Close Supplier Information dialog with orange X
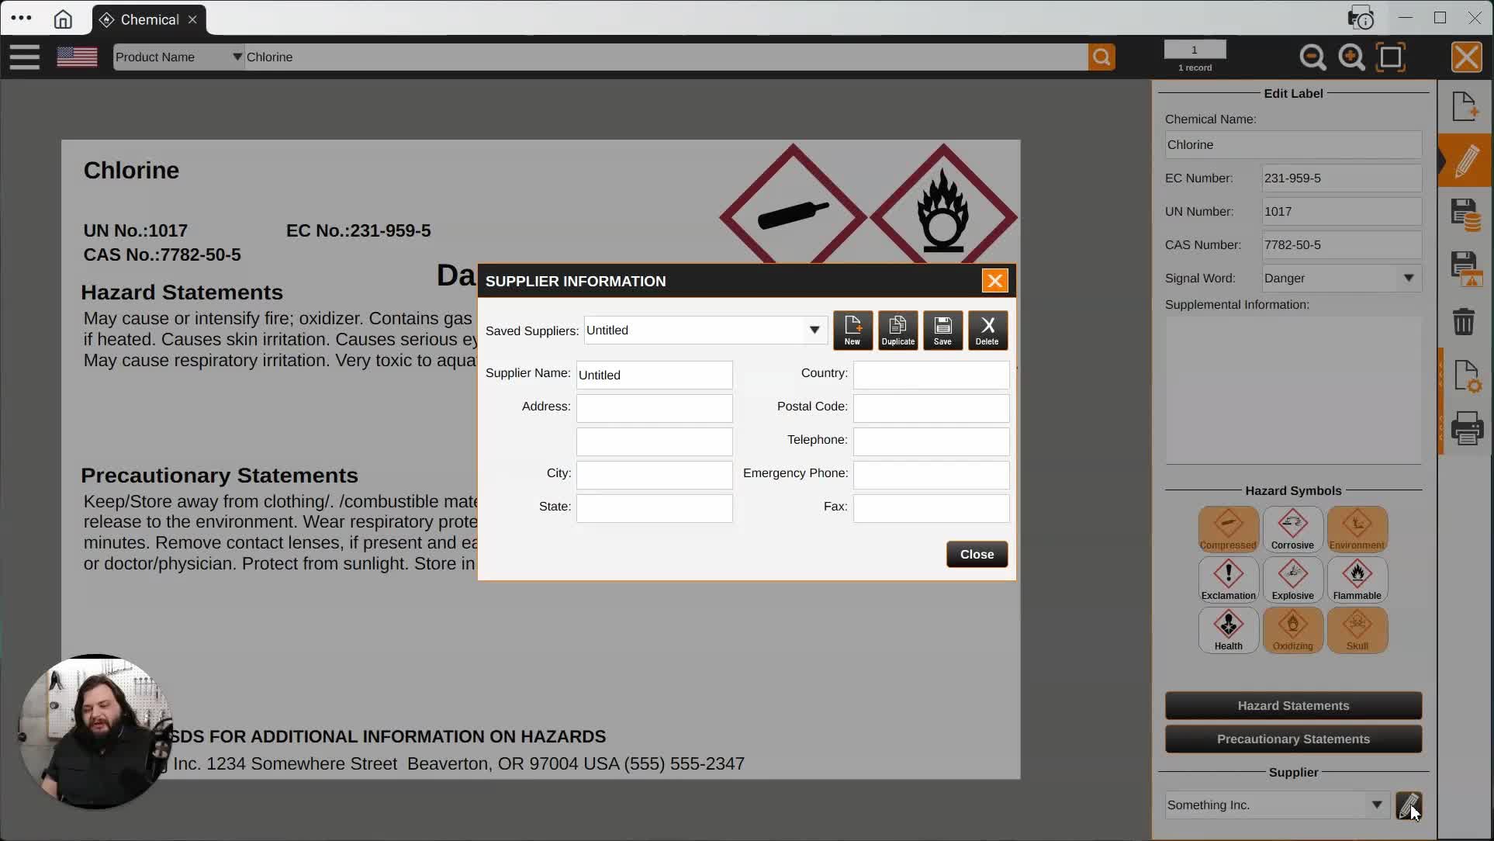This screenshot has height=841, width=1494. click(994, 281)
